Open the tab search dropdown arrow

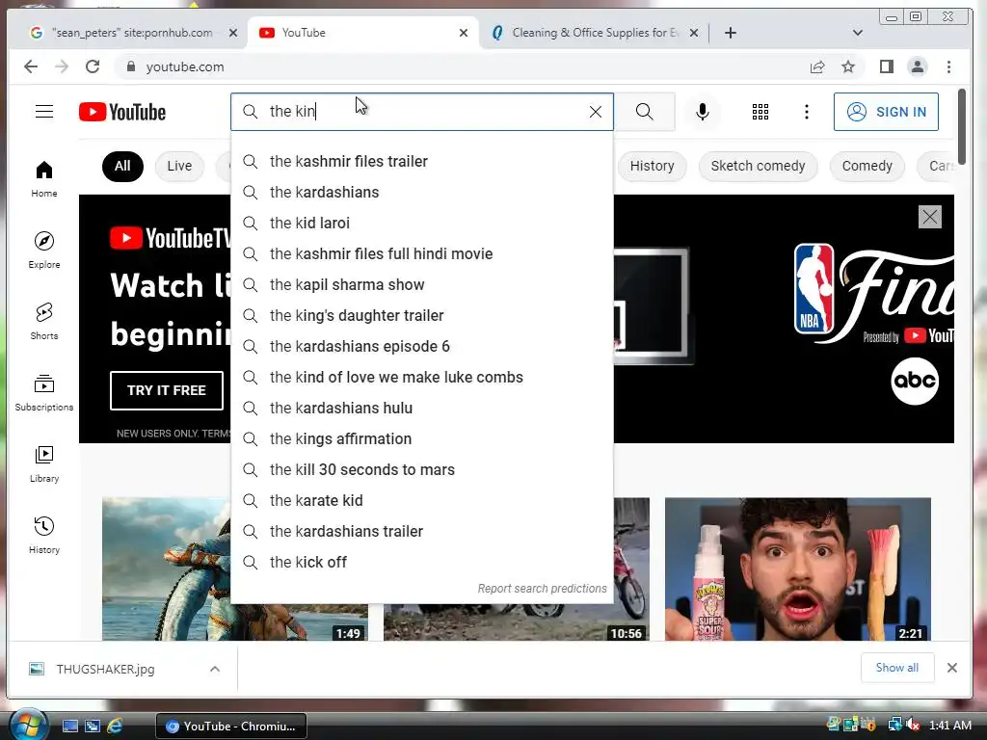857,33
